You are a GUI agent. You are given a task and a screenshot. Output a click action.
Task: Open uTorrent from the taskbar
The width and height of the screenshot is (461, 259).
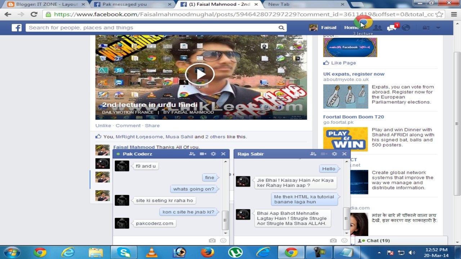tap(235, 252)
